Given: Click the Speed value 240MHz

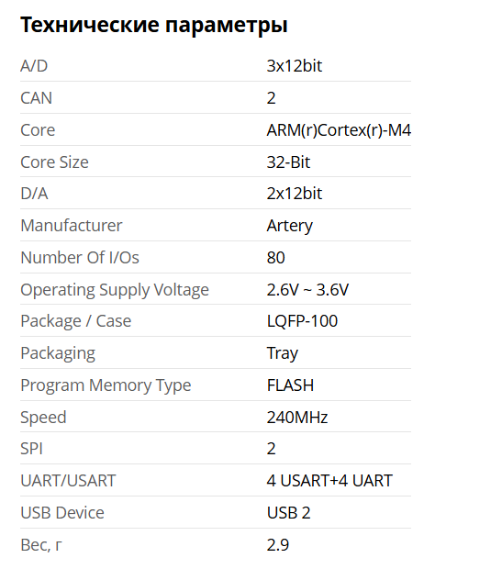Looking at the screenshot, I should coord(297,418).
